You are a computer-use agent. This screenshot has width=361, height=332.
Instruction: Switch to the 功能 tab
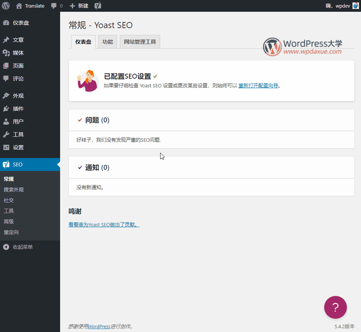[x=108, y=42]
